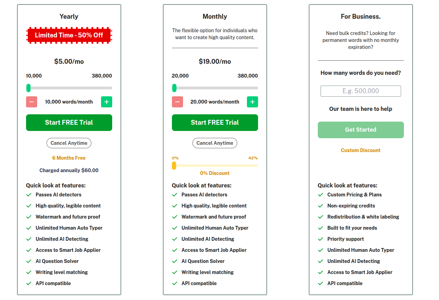Viewport: 439px width, 300px height.
Task: Start FREE Trial for the Monthly plan
Action: point(215,123)
